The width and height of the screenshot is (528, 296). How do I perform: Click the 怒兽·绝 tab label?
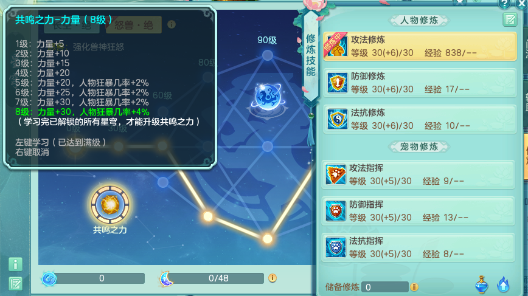tap(134, 24)
